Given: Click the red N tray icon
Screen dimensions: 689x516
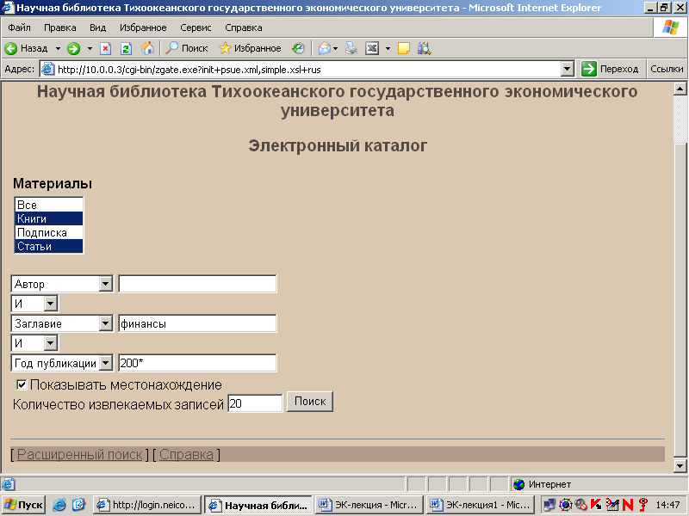Looking at the screenshot, I should coord(628,505).
